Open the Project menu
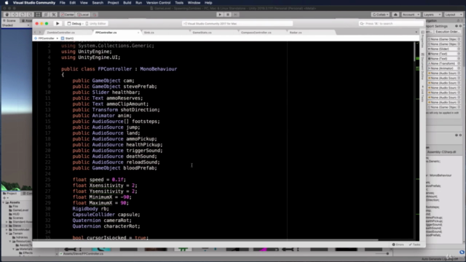The image size is (466, 262). pos(113,3)
